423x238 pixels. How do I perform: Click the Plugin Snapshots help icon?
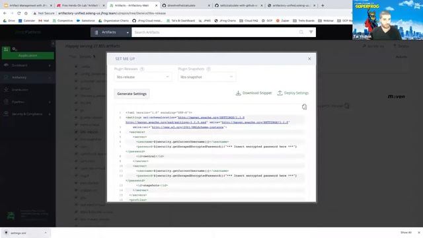(209, 69)
